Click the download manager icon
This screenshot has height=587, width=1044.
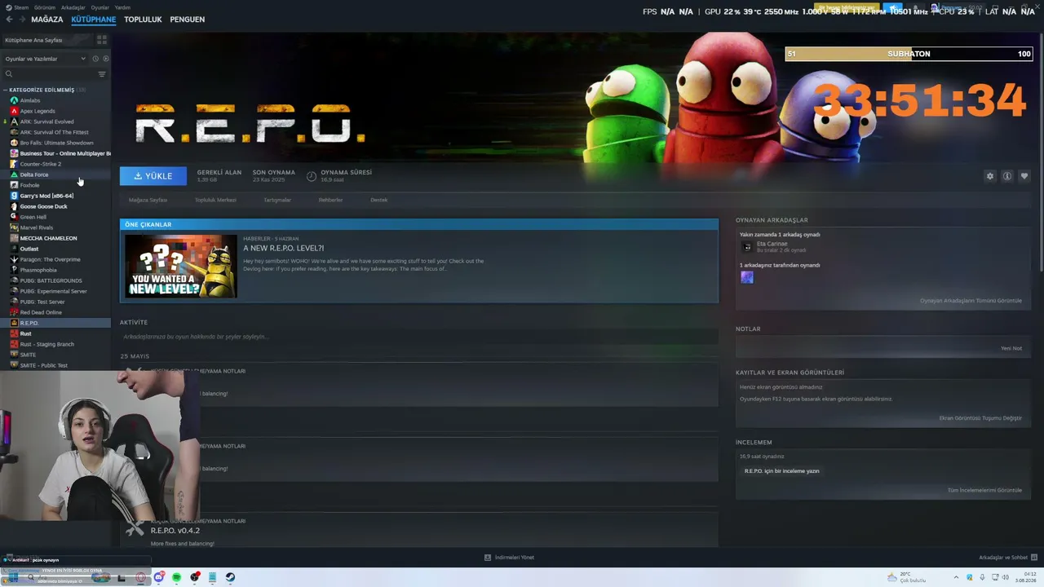click(488, 558)
